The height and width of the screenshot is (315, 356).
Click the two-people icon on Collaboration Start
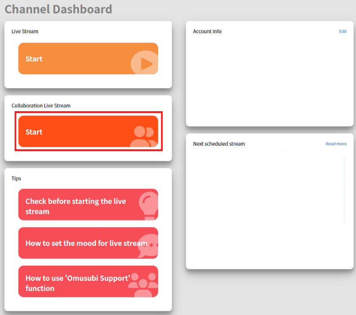click(144, 136)
